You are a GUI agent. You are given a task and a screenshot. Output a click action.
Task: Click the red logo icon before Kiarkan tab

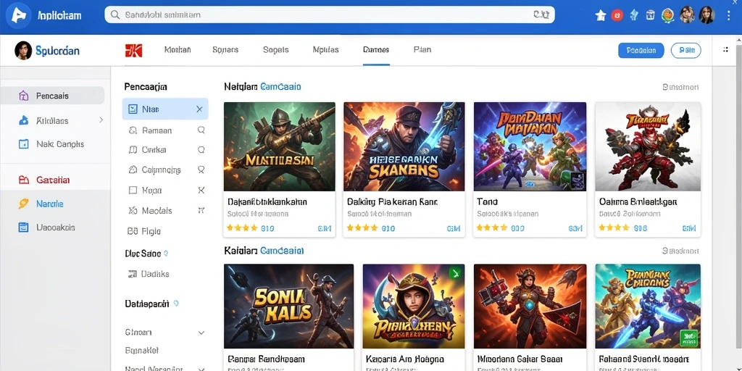133,50
